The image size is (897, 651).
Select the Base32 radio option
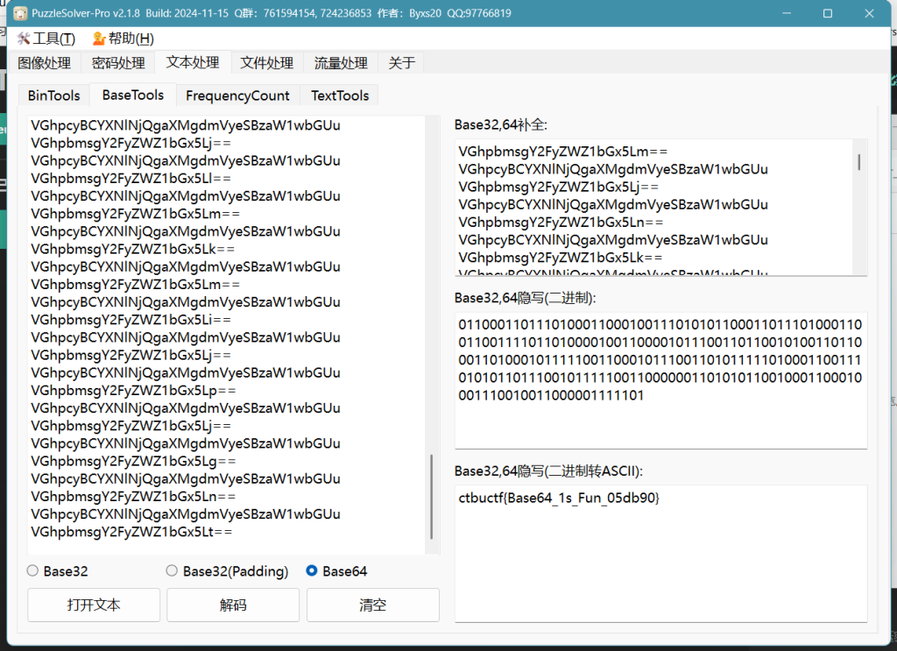click(x=33, y=571)
